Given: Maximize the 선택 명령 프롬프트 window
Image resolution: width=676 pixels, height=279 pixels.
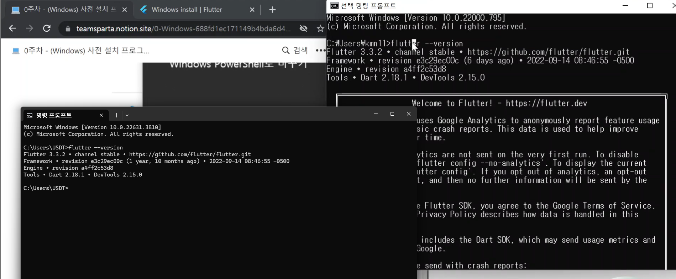Looking at the screenshot, I should [x=650, y=6].
